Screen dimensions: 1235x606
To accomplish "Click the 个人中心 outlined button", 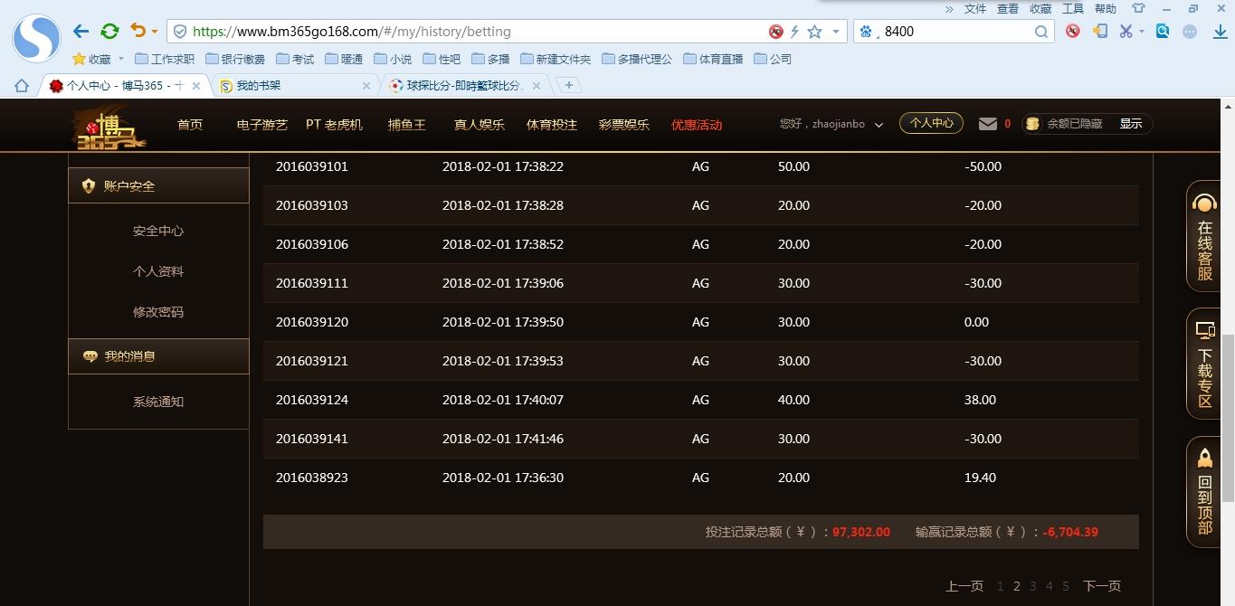I will click(931, 123).
